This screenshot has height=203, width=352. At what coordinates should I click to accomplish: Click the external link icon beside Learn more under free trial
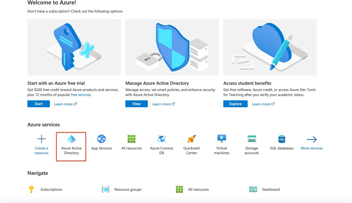(x=75, y=104)
